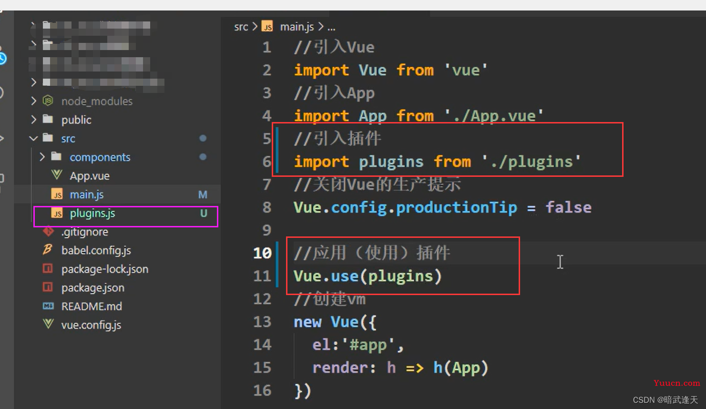The width and height of the screenshot is (706, 409).
Task: Click the components folder icon
Action: click(x=56, y=156)
